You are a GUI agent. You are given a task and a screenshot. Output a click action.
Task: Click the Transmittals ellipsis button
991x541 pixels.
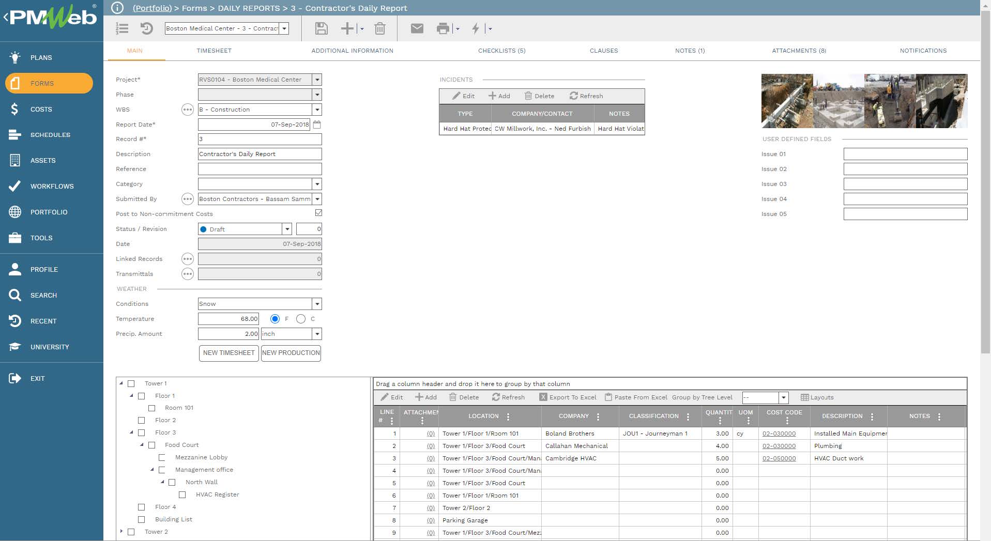188,274
